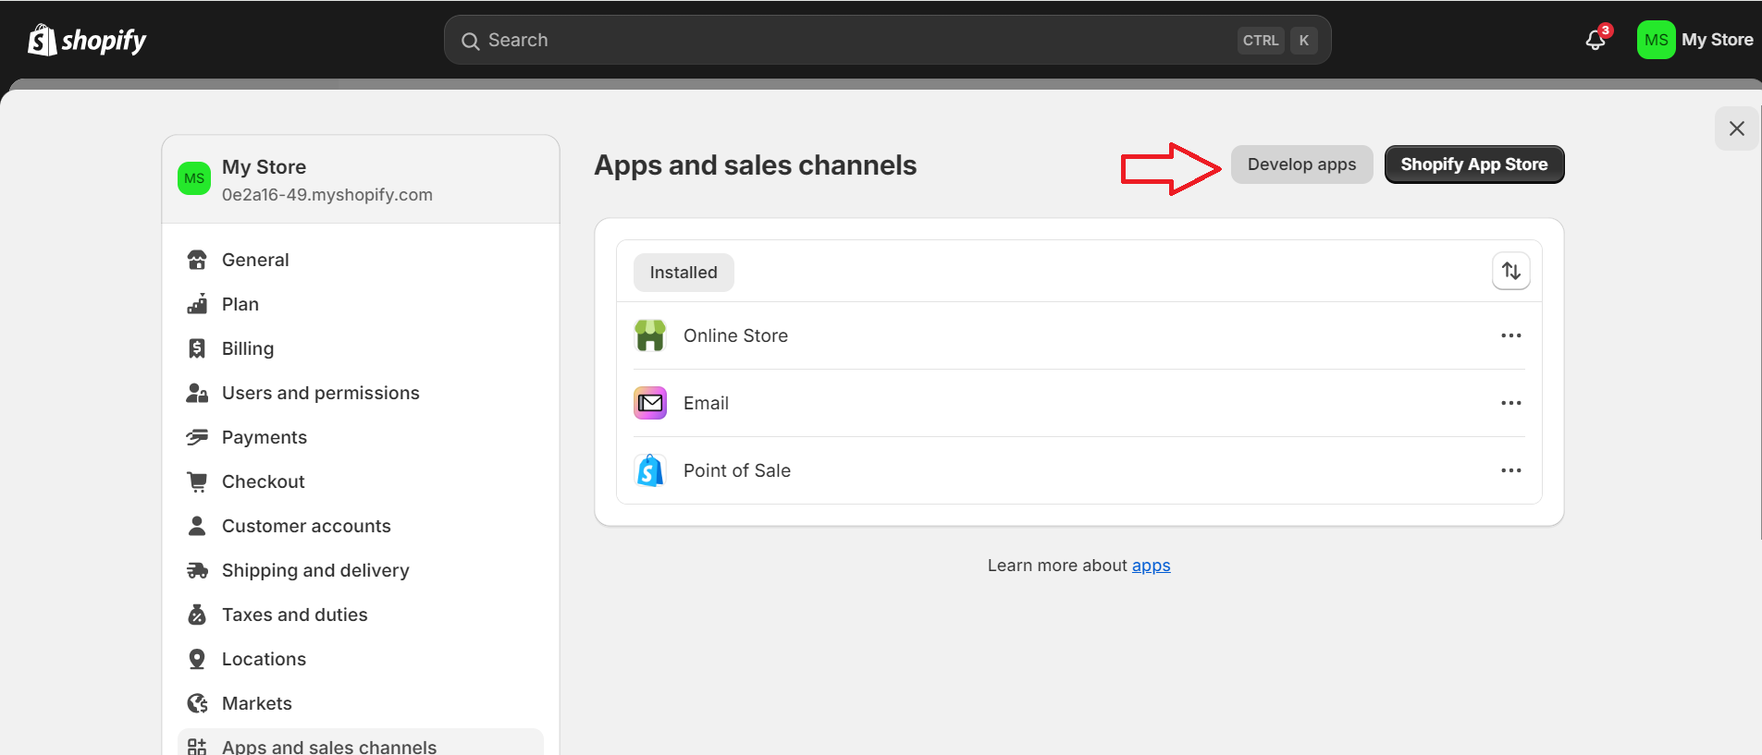Open the notifications bell
Image resolution: width=1762 pixels, height=755 pixels.
(1596, 40)
